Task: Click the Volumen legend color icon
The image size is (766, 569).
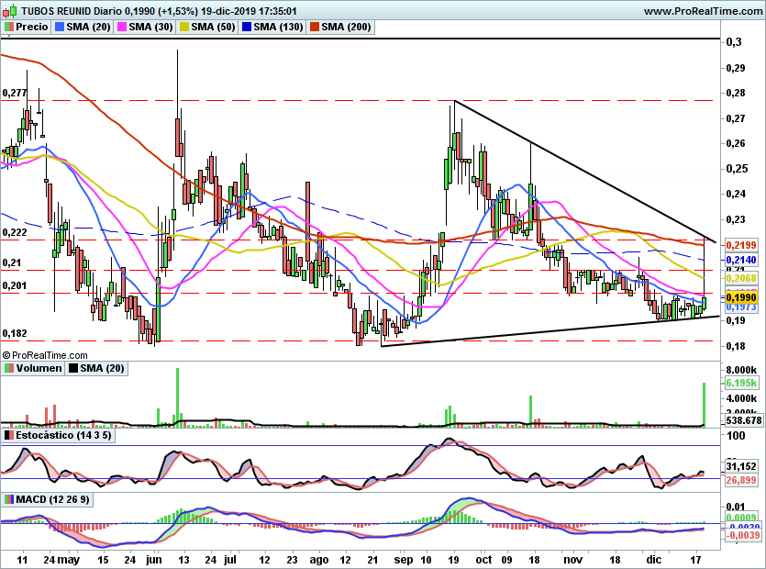Action: click(7, 369)
